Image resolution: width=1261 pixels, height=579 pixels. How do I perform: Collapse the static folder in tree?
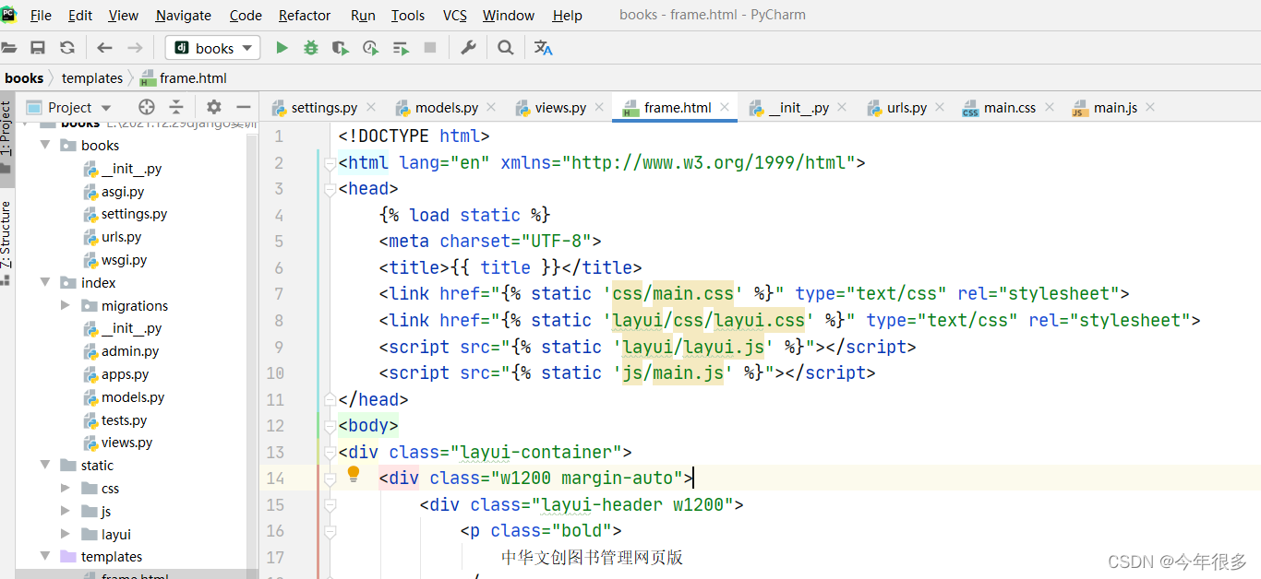coord(45,465)
